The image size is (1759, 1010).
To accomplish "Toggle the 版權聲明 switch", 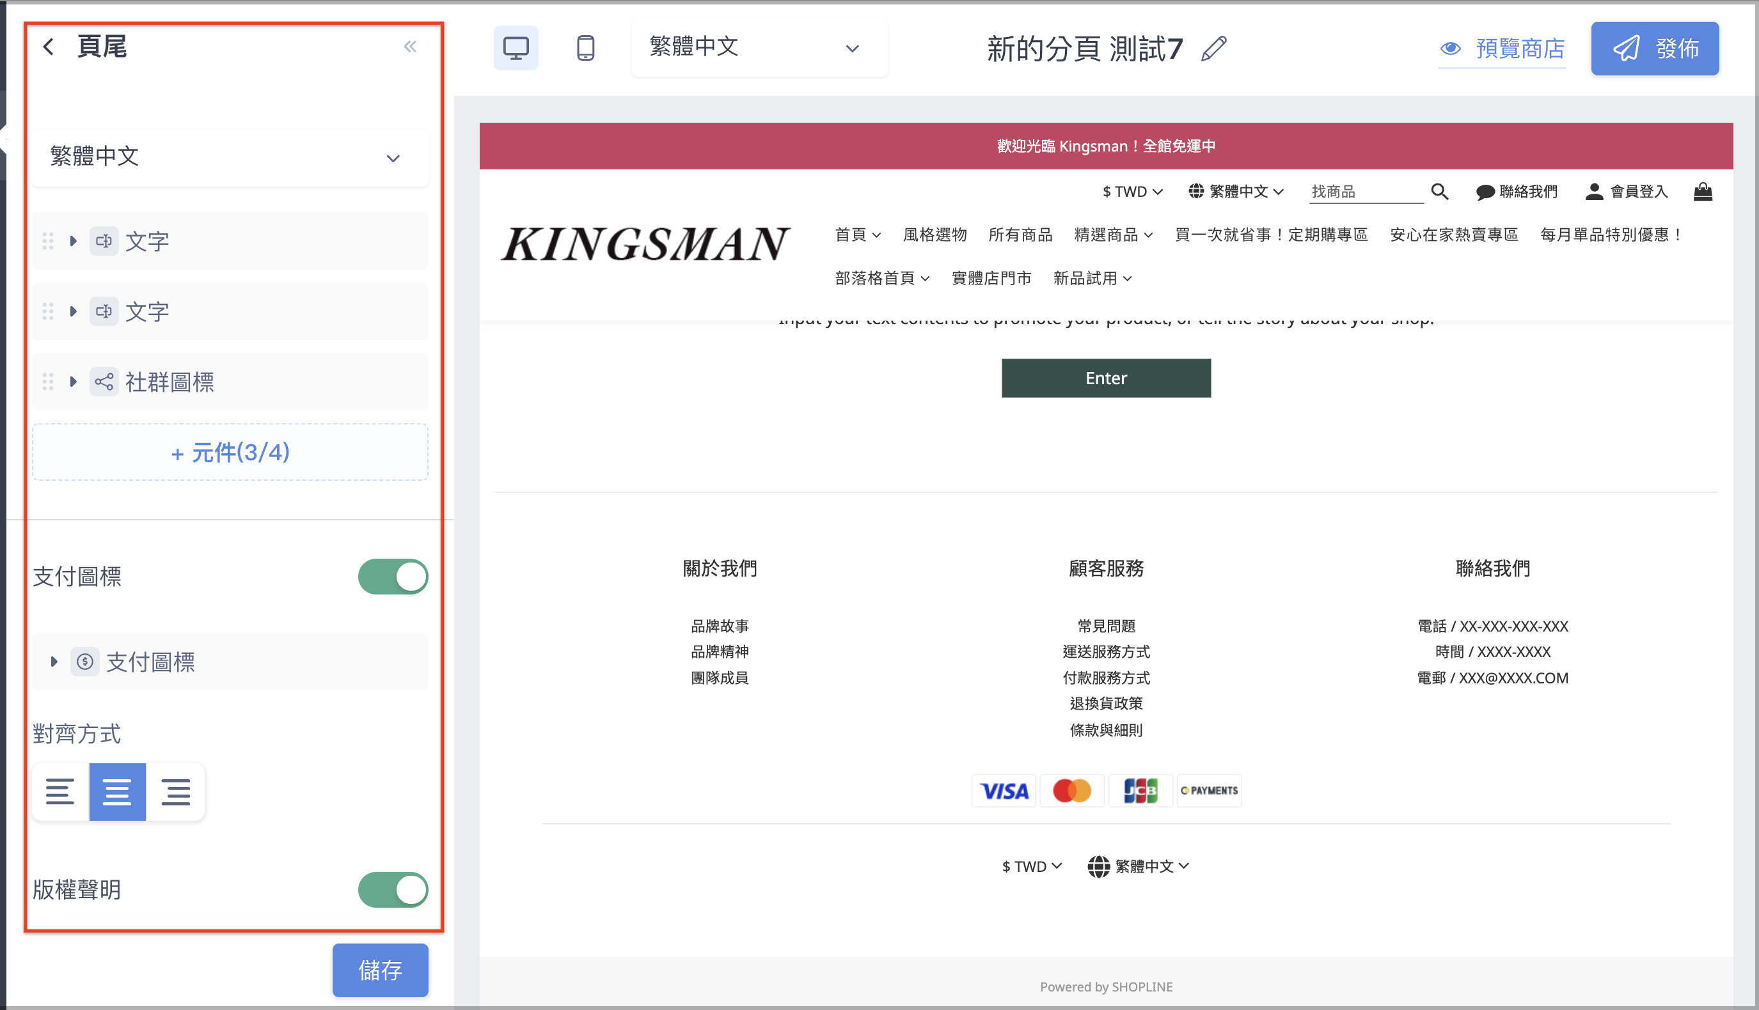I will click(393, 889).
